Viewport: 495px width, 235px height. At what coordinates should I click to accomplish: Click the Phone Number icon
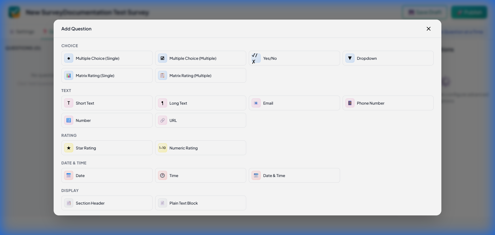click(350, 103)
